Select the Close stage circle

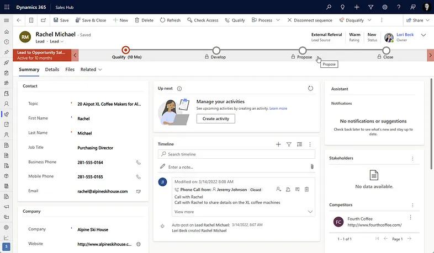point(386,51)
